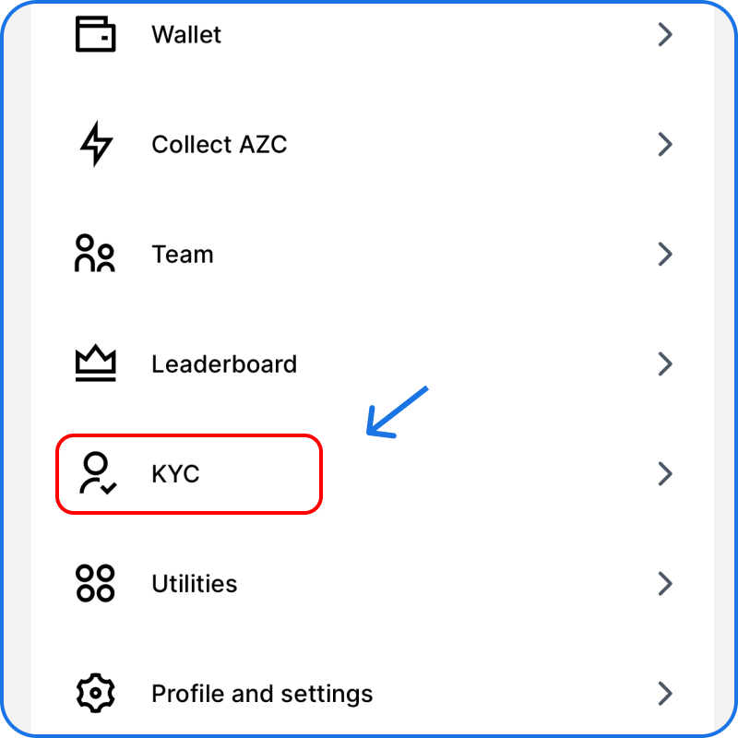Open Leaderboard using its right chevron

pyautogui.click(x=664, y=364)
